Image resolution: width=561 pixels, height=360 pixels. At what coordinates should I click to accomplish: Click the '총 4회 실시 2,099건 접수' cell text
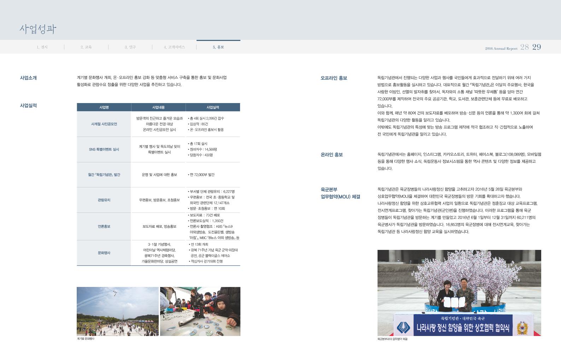tap(206, 119)
